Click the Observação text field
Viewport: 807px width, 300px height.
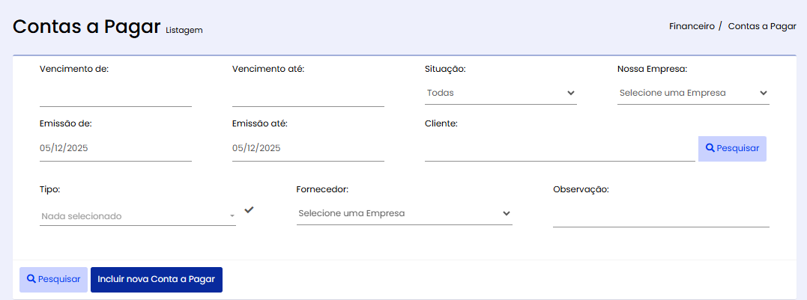click(x=661, y=215)
